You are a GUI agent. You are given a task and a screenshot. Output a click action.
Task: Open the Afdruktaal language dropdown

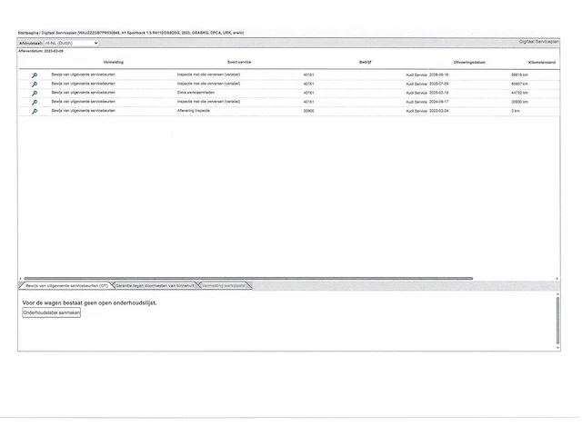coord(72,43)
